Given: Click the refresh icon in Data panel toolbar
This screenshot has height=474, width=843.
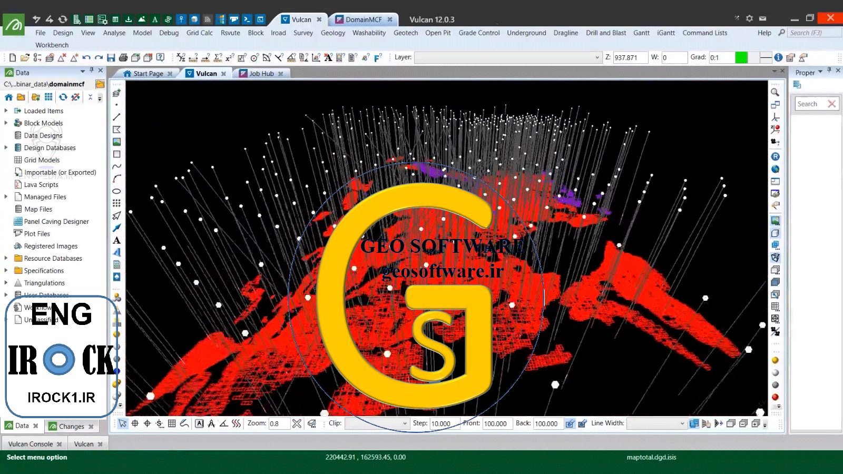Looking at the screenshot, I should pos(63,97).
